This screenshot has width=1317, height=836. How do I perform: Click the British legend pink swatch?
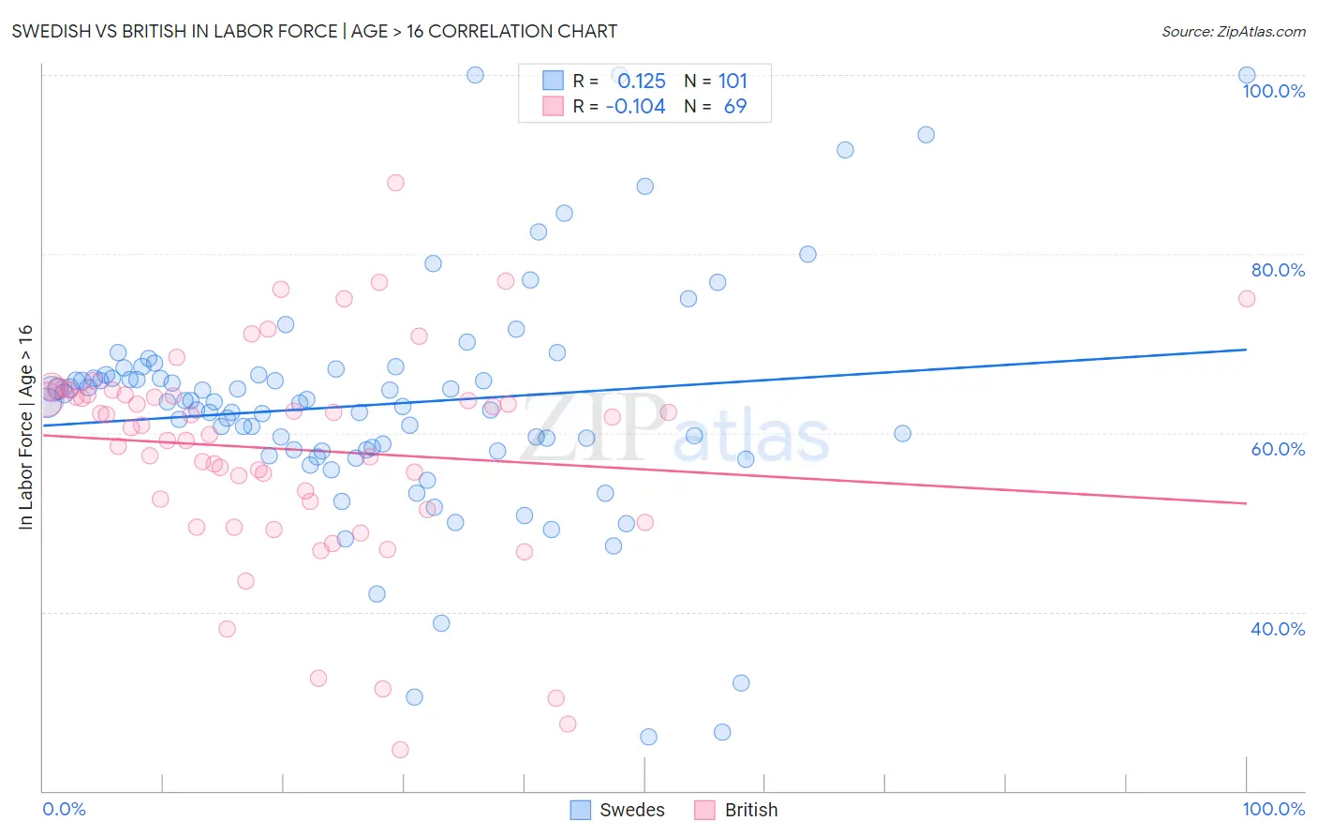[705, 810]
